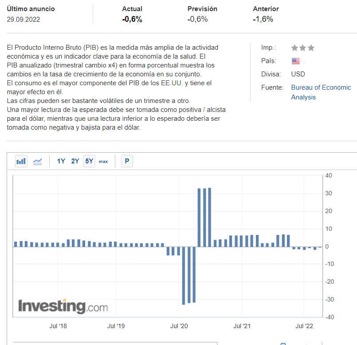Select the 2Y time range
This screenshot has height=345, width=357.
[x=75, y=161]
